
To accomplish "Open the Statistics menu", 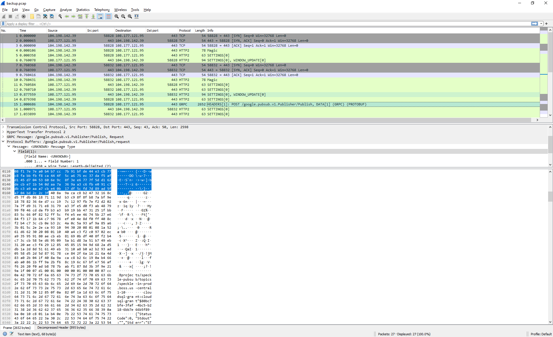I will (x=83, y=10).
